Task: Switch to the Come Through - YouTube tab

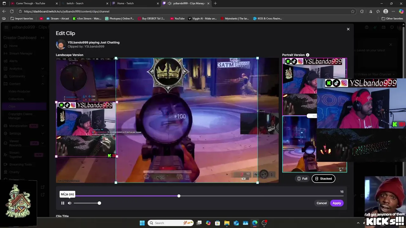Action: tap(30, 3)
